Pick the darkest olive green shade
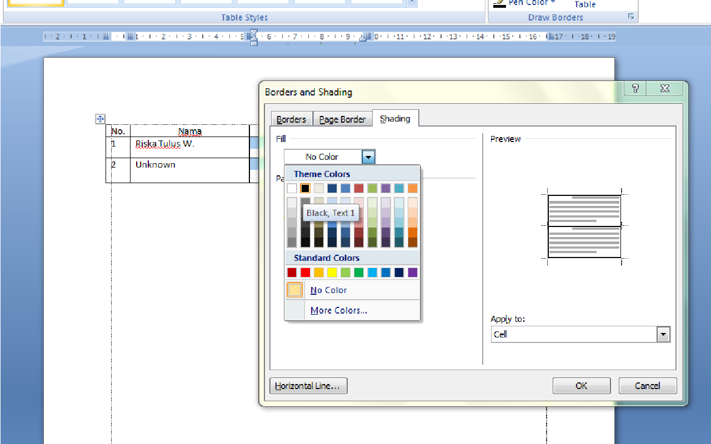 (x=372, y=242)
